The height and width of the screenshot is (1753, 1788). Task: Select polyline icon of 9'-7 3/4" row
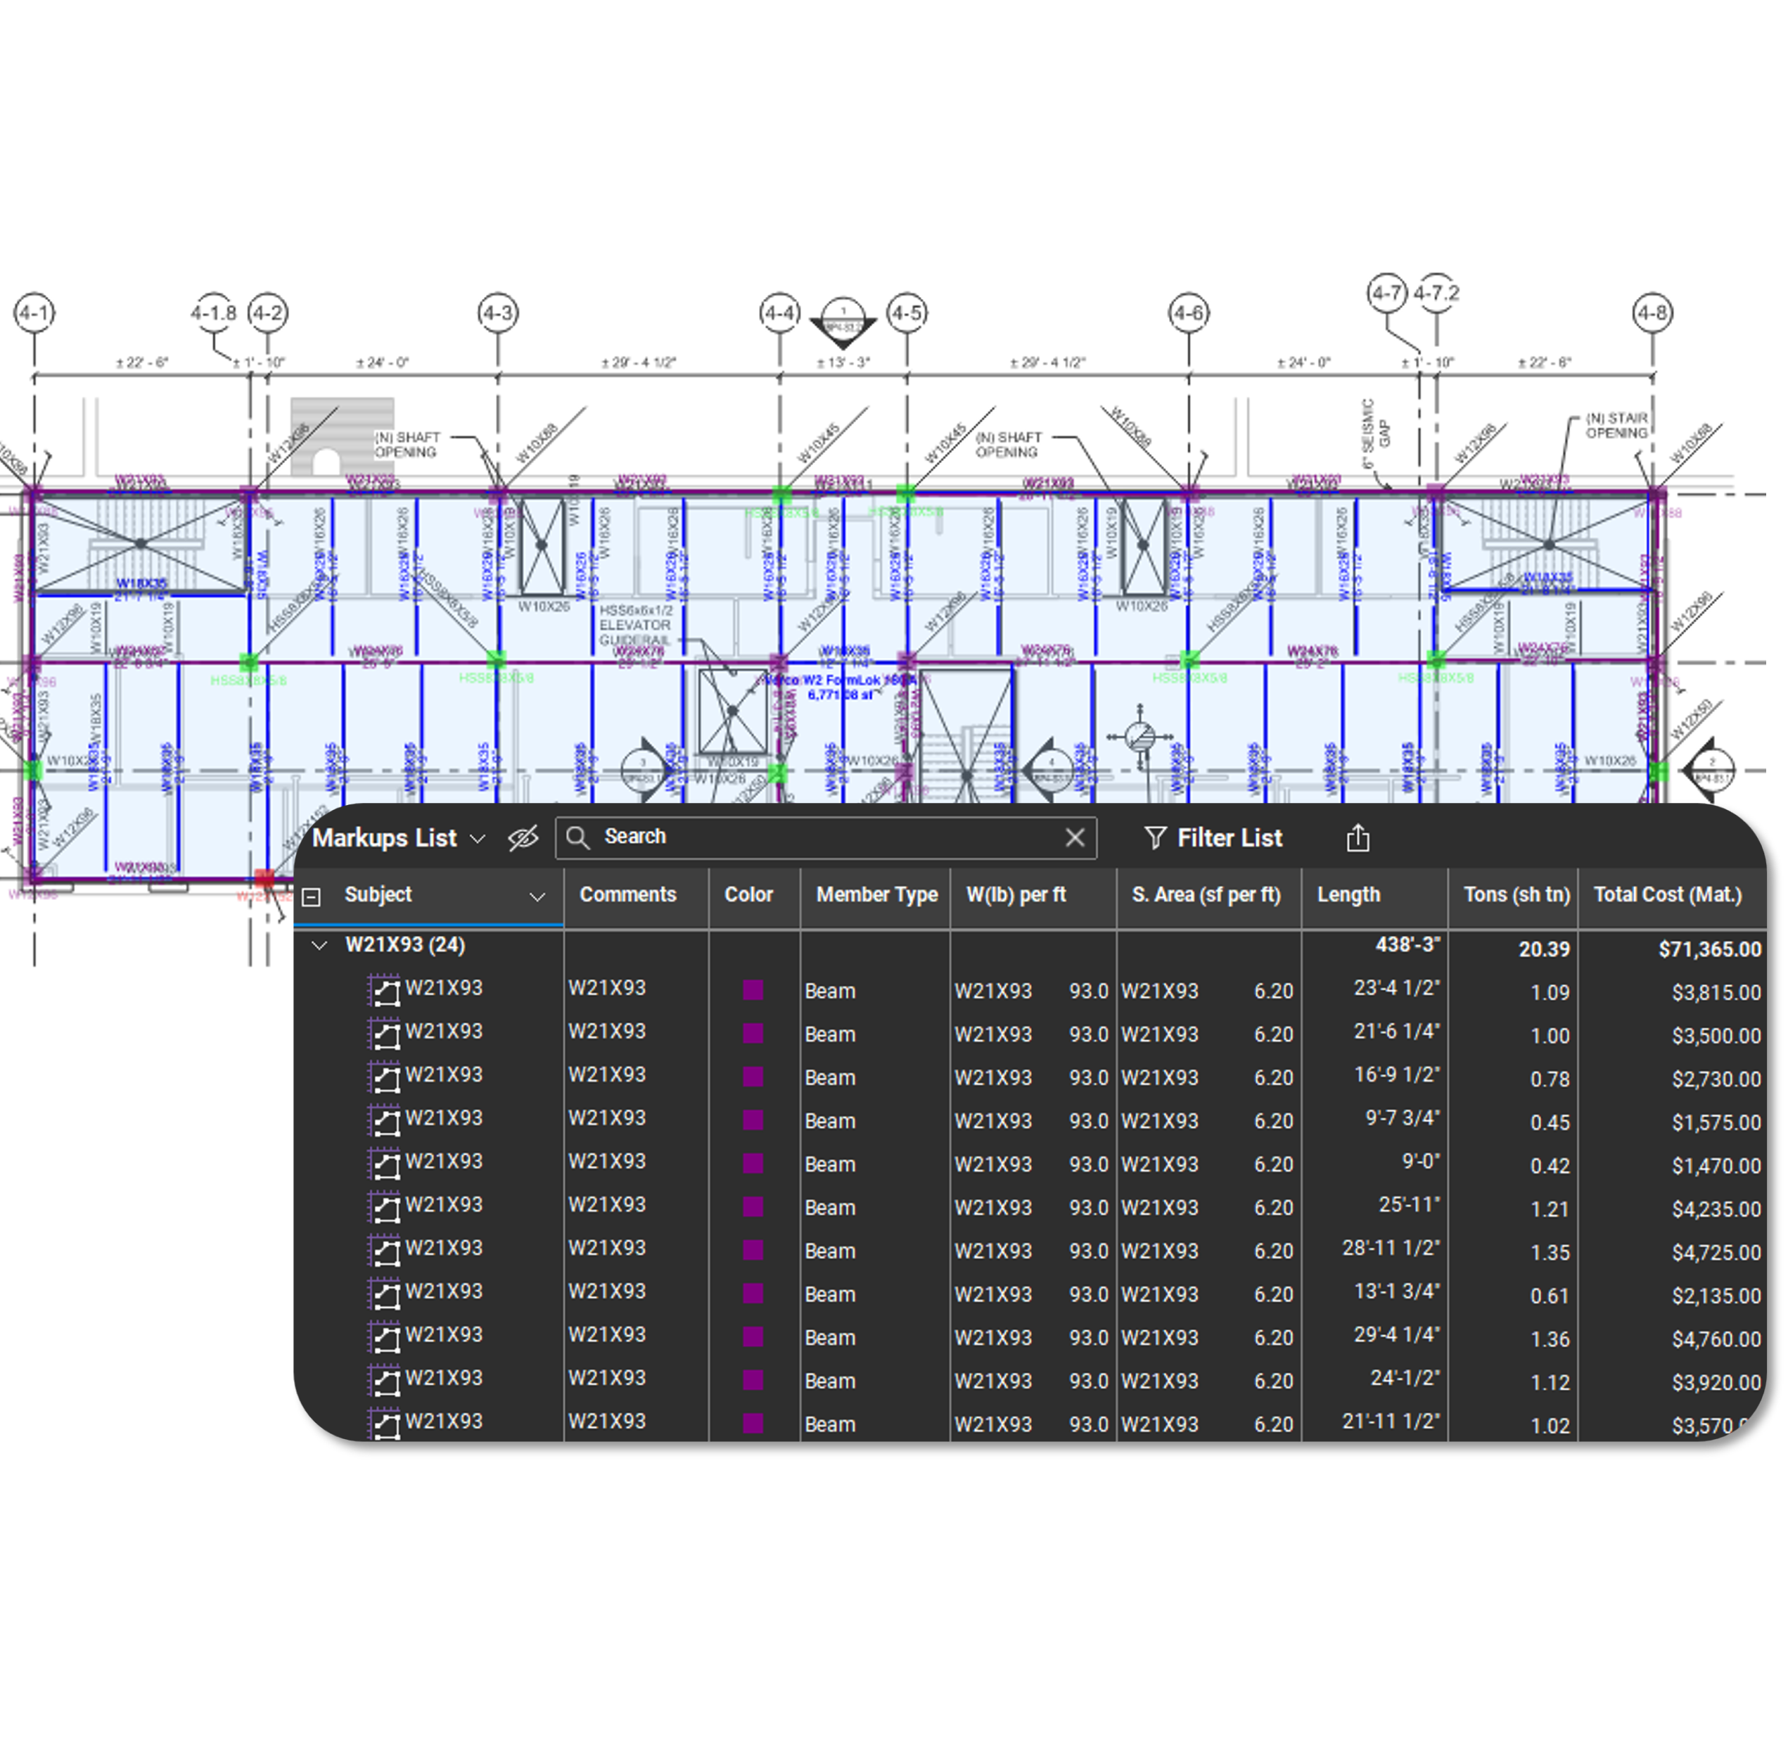click(384, 1120)
